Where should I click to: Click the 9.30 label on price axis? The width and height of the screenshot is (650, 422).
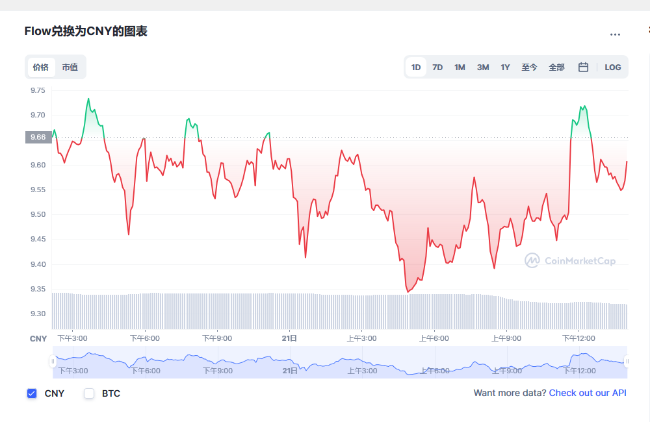(38, 314)
